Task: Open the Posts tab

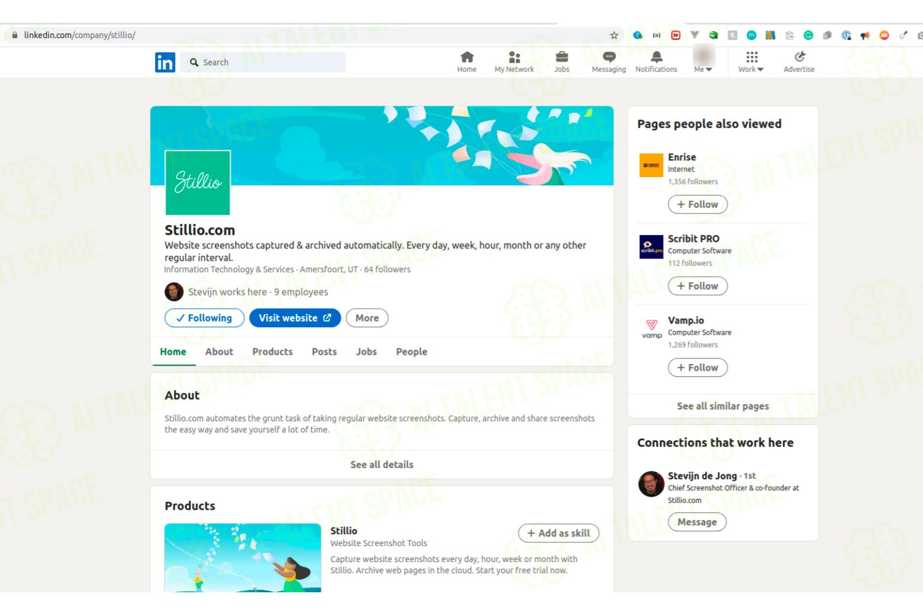Action: [324, 352]
